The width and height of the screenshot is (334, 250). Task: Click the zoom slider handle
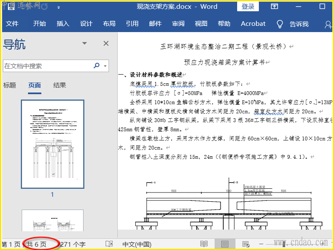coord(284,244)
